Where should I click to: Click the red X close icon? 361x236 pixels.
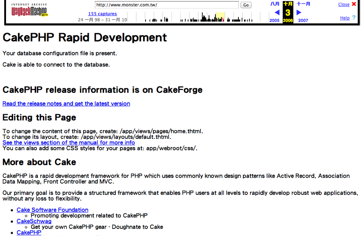354,4
